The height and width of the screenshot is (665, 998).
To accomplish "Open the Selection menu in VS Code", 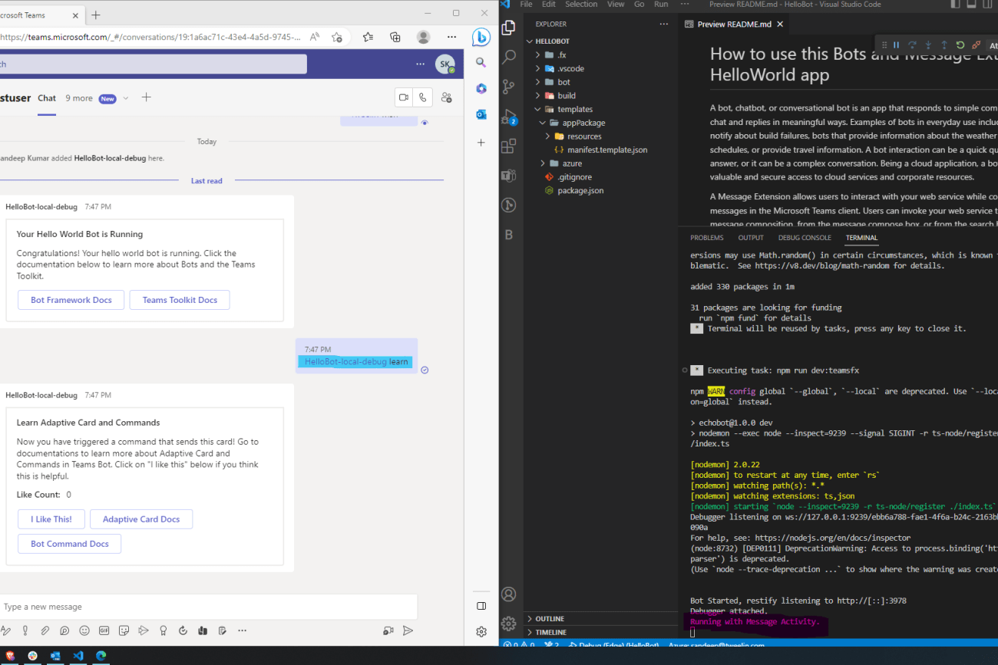I will pyautogui.click(x=581, y=5).
